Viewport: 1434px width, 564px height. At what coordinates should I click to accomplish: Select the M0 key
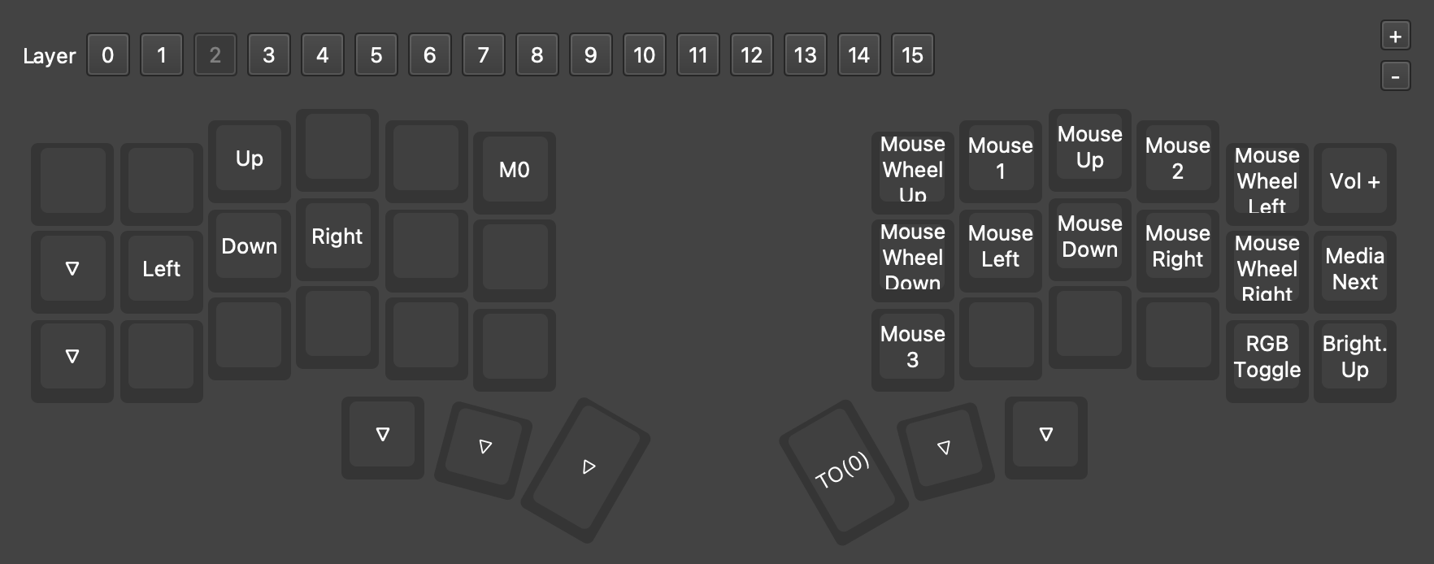(514, 170)
